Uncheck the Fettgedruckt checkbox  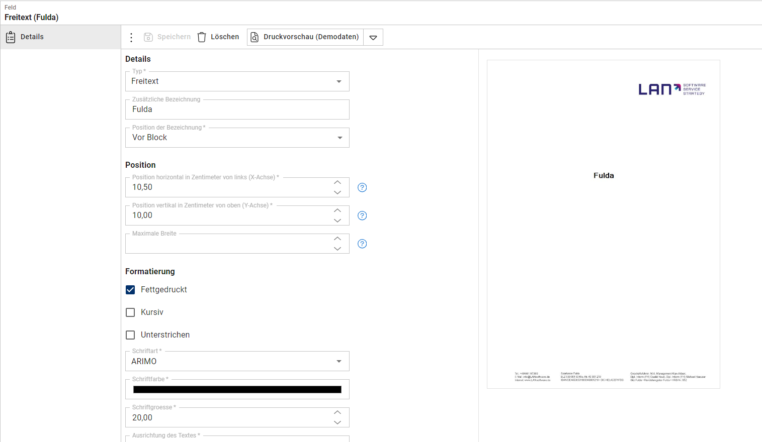tap(130, 290)
